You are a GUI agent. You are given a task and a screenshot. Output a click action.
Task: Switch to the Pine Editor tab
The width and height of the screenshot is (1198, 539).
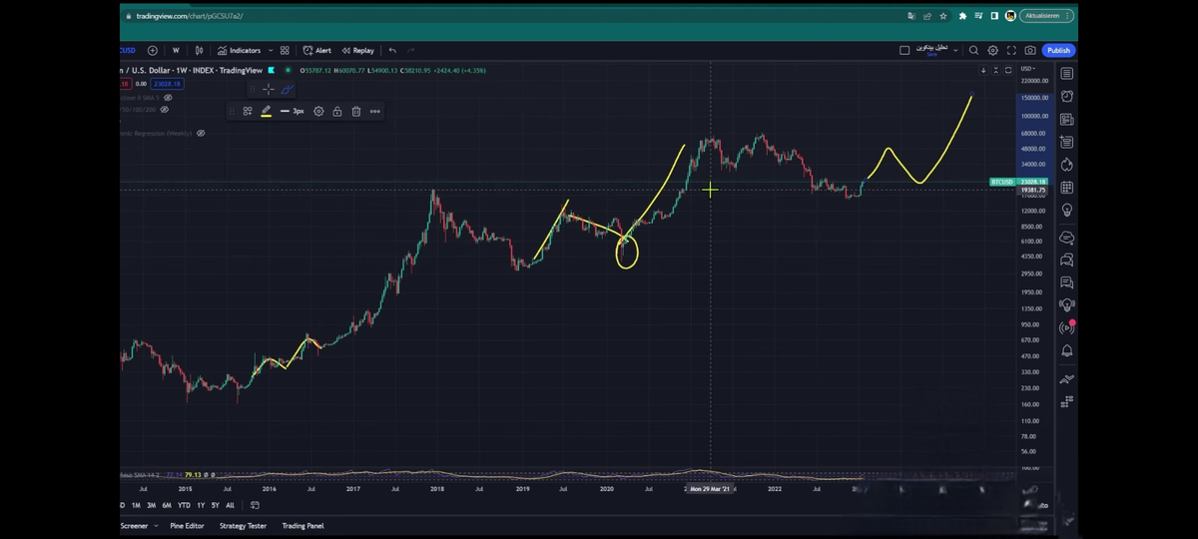pos(188,526)
